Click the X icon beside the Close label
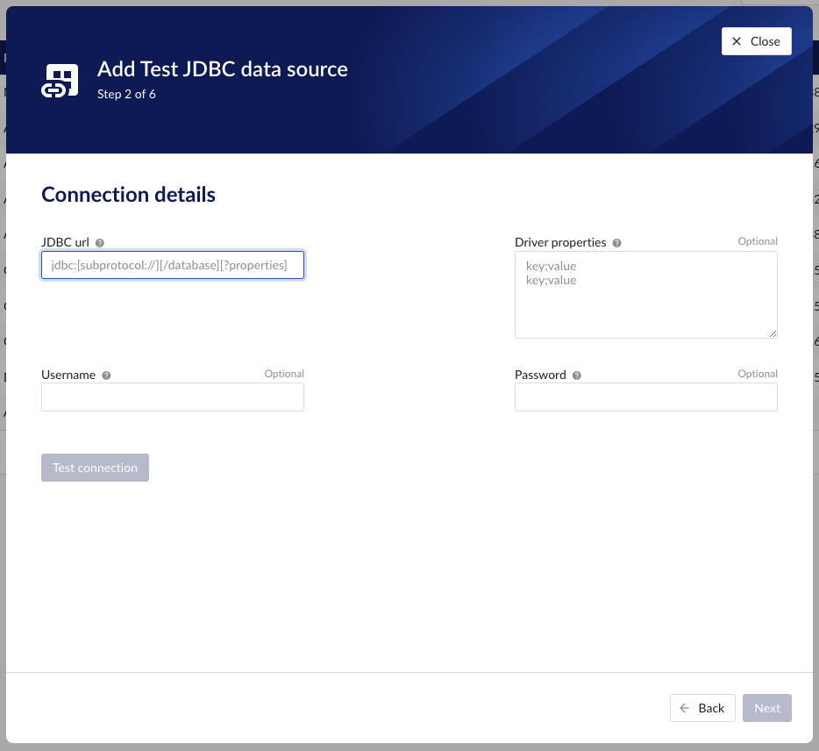The width and height of the screenshot is (819, 751). [x=737, y=40]
